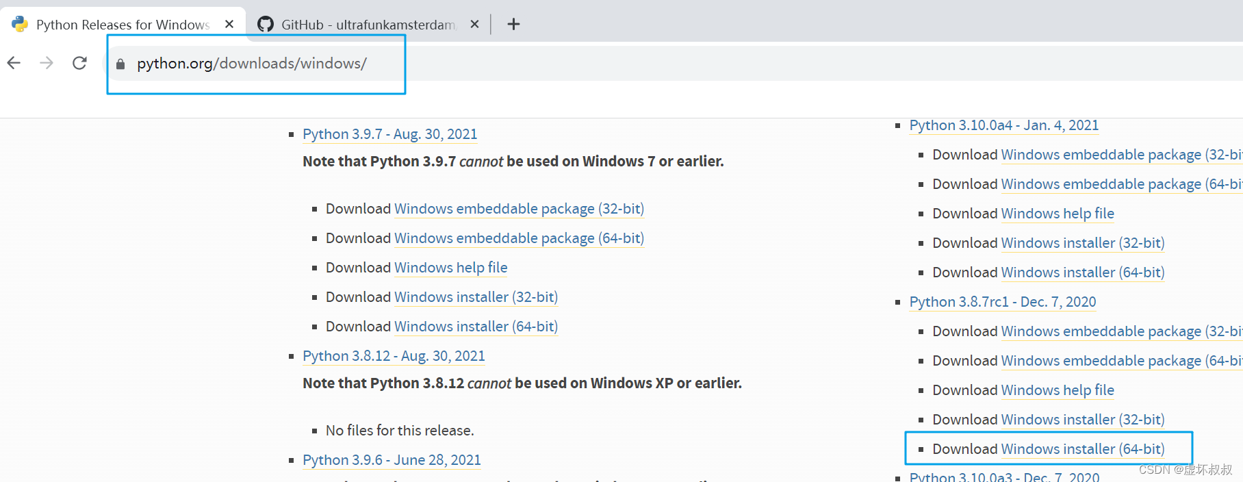Viewport: 1243px width, 482px height.
Task: Click the Python favicon on first tab
Action: coord(20,24)
